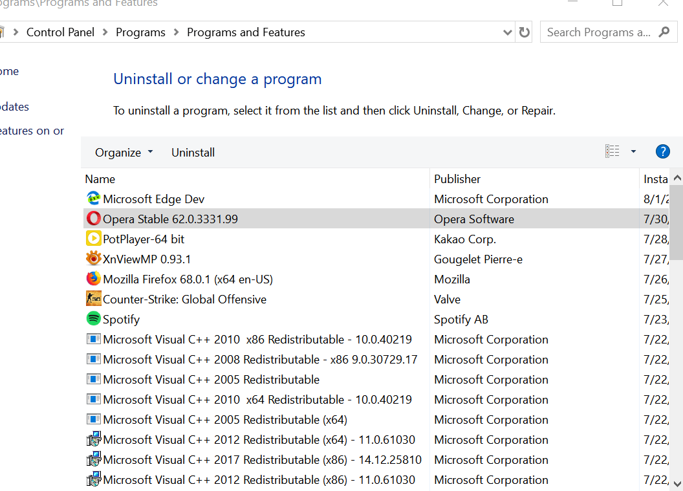Open help with the blue question mark
The width and height of the screenshot is (683, 491).
click(662, 151)
